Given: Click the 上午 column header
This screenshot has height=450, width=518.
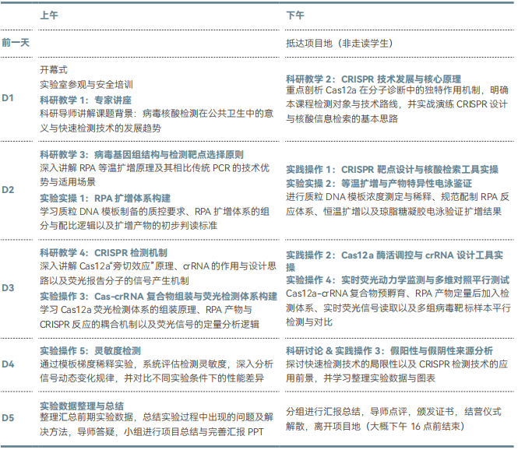Looking at the screenshot, I should click(48, 15).
